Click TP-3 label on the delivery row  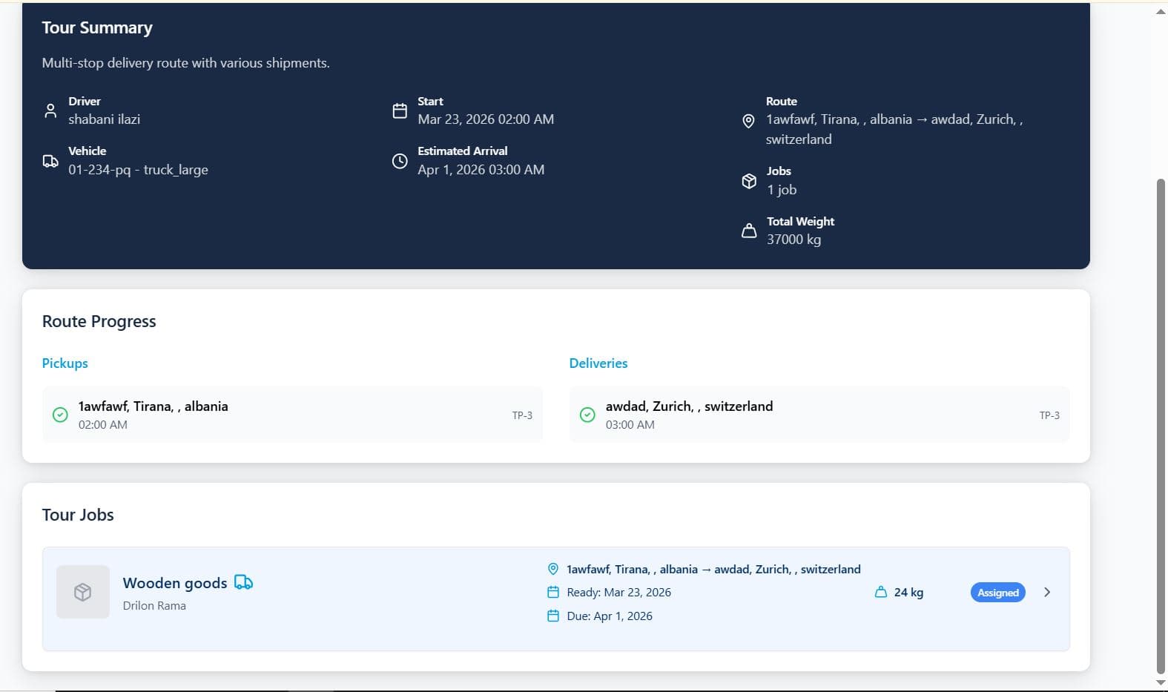(1049, 415)
